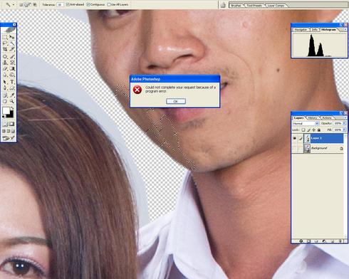
Task: Select the Crop tool
Action: tap(5, 49)
